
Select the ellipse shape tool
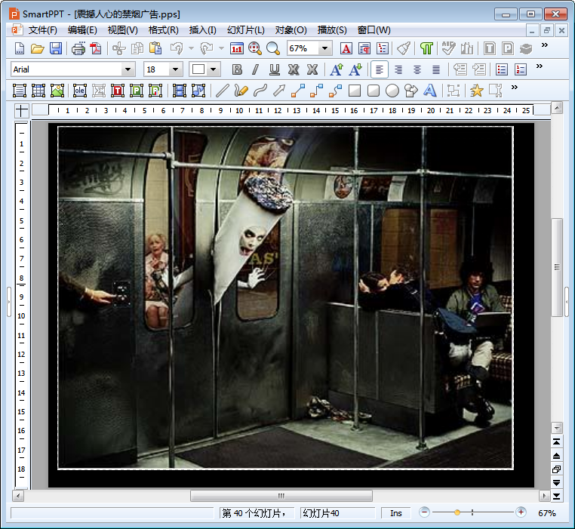tap(392, 91)
